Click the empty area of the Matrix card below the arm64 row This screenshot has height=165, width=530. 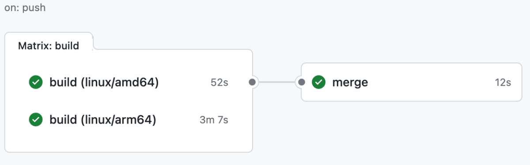(x=128, y=140)
